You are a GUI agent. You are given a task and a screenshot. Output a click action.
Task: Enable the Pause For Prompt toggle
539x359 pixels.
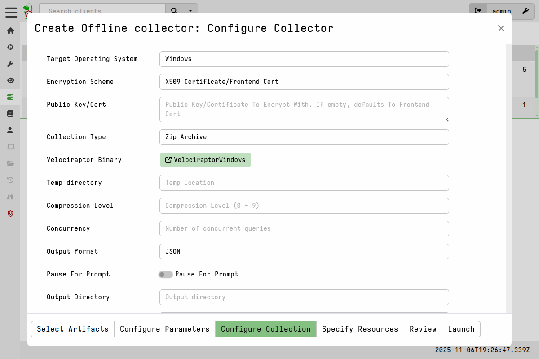[166, 274]
